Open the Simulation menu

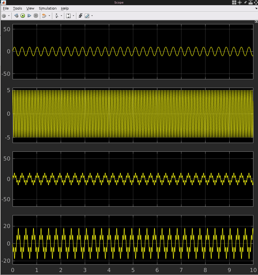click(48, 8)
